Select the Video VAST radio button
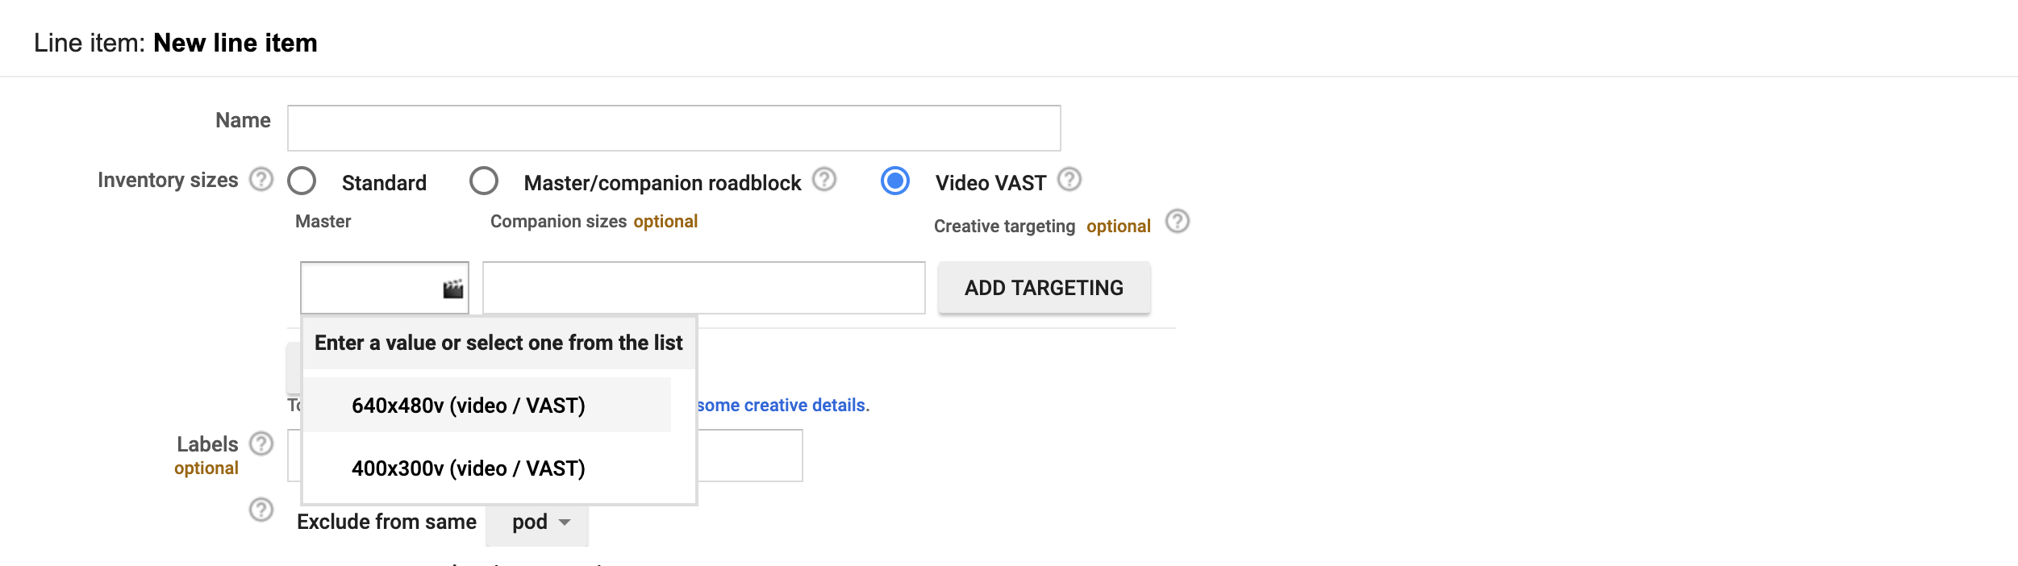 tap(895, 182)
